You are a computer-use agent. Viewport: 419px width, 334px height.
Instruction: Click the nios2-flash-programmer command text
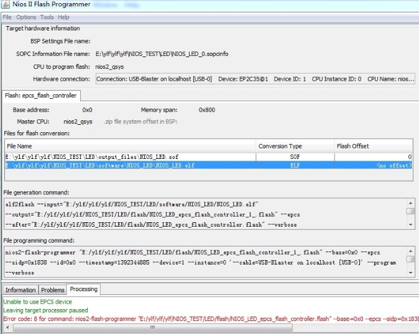pyautogui.click(x=200, y=263)
